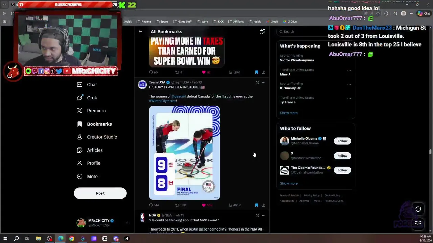Follow Michelle Obama
The height and width of the screenshot is (243, 433).
point(342,141)
